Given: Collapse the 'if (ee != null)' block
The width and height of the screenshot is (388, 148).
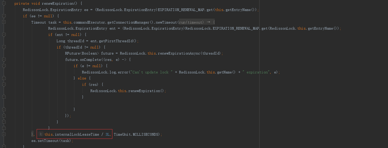Looking at the screenshot, I should [x=4, y=16].
